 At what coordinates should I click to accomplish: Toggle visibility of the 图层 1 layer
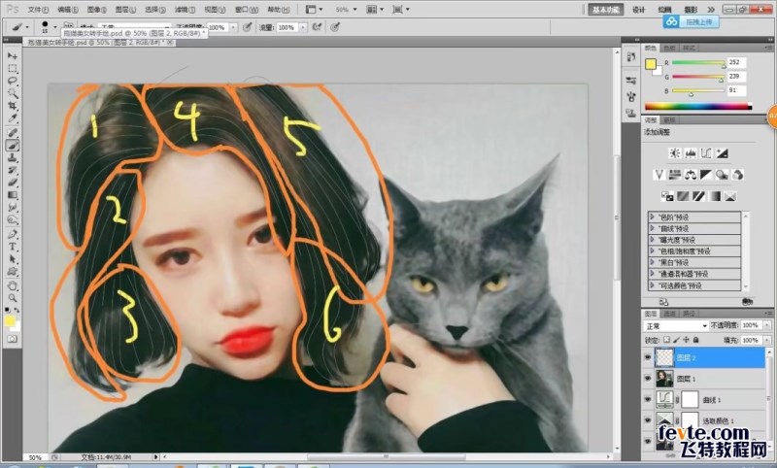[x=650, y=378]
